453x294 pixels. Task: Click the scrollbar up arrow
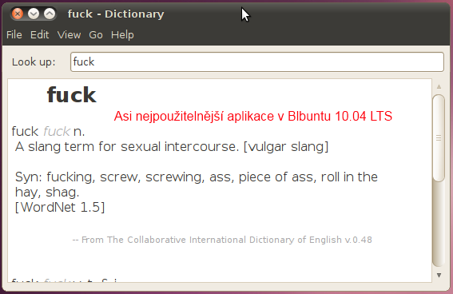[439, 86]
